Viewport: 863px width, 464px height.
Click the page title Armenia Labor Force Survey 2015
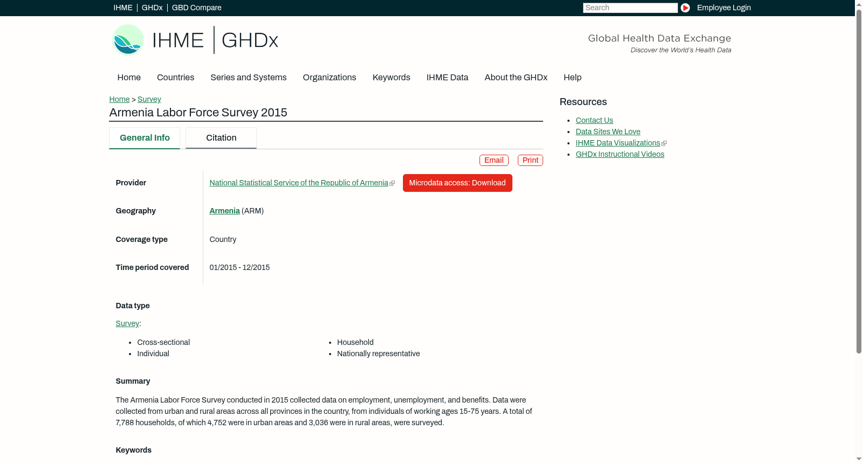198,113
